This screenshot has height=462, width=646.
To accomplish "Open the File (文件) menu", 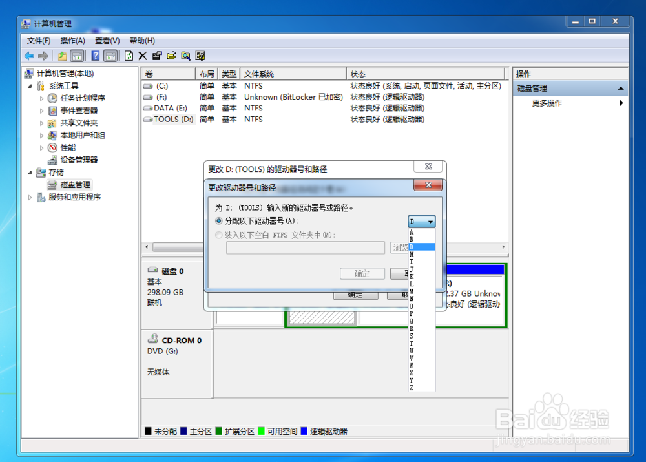I will coord(39,41).
